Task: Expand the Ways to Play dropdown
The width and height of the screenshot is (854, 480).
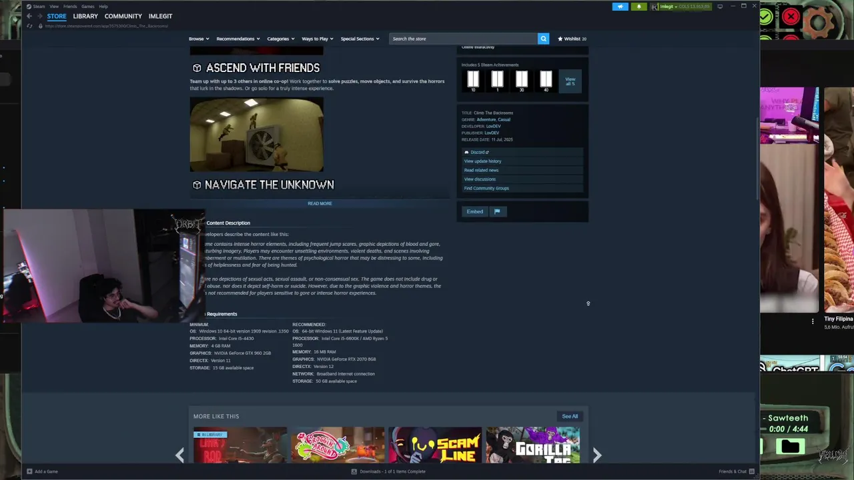Action: [318, 39]
